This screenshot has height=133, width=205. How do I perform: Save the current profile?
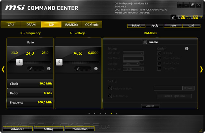173,26
